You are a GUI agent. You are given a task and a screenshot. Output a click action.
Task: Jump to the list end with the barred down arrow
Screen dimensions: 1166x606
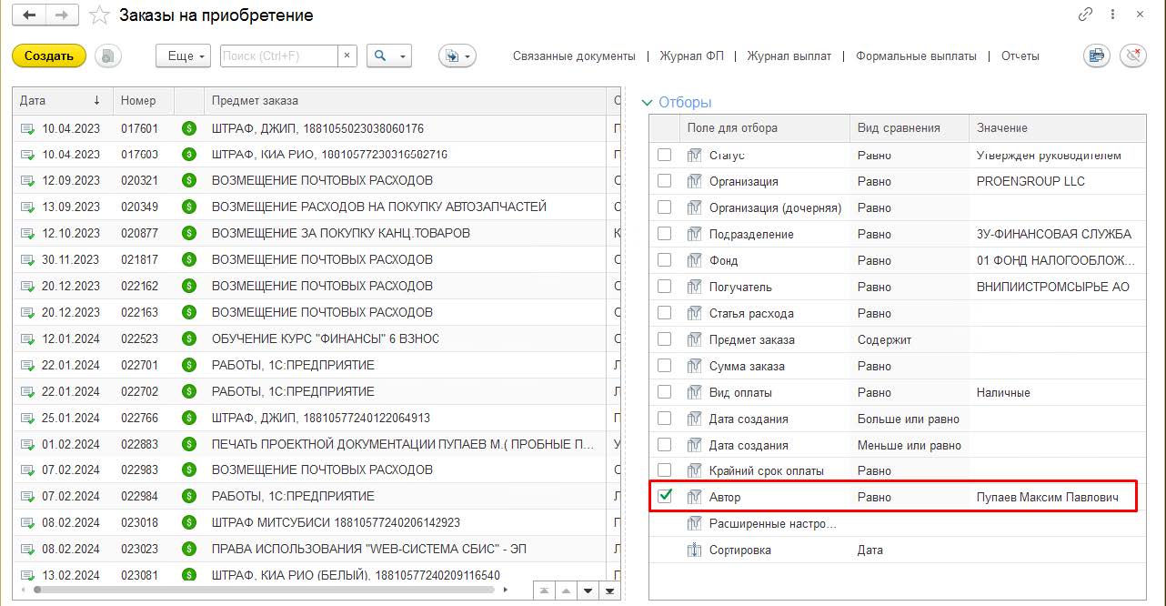(609, 591)
